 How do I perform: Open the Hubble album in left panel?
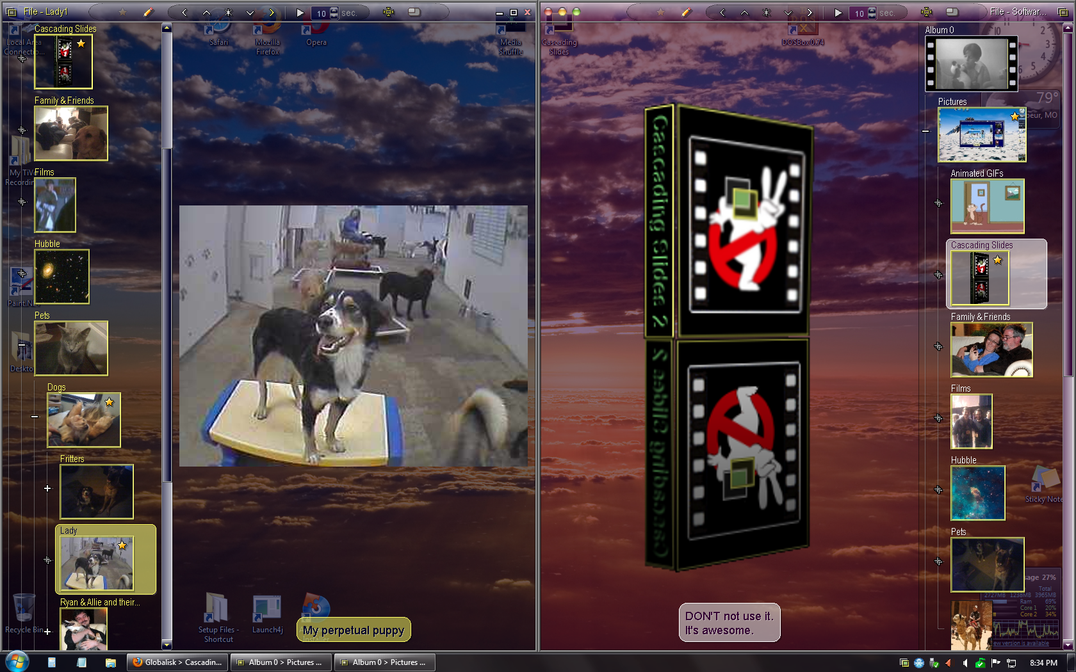tap(62, 276)
